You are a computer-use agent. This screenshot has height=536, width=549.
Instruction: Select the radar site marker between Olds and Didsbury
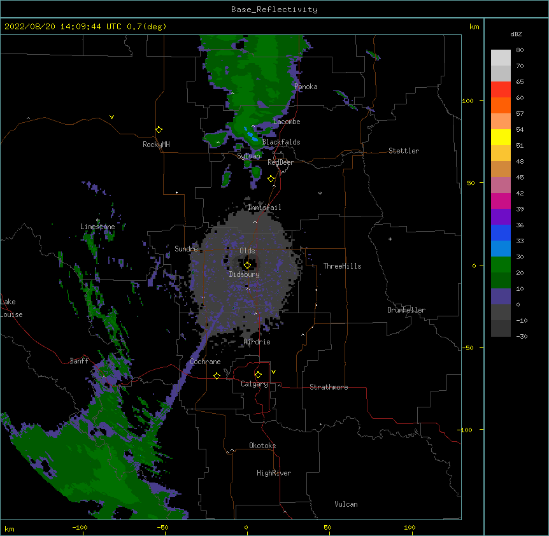247,265
